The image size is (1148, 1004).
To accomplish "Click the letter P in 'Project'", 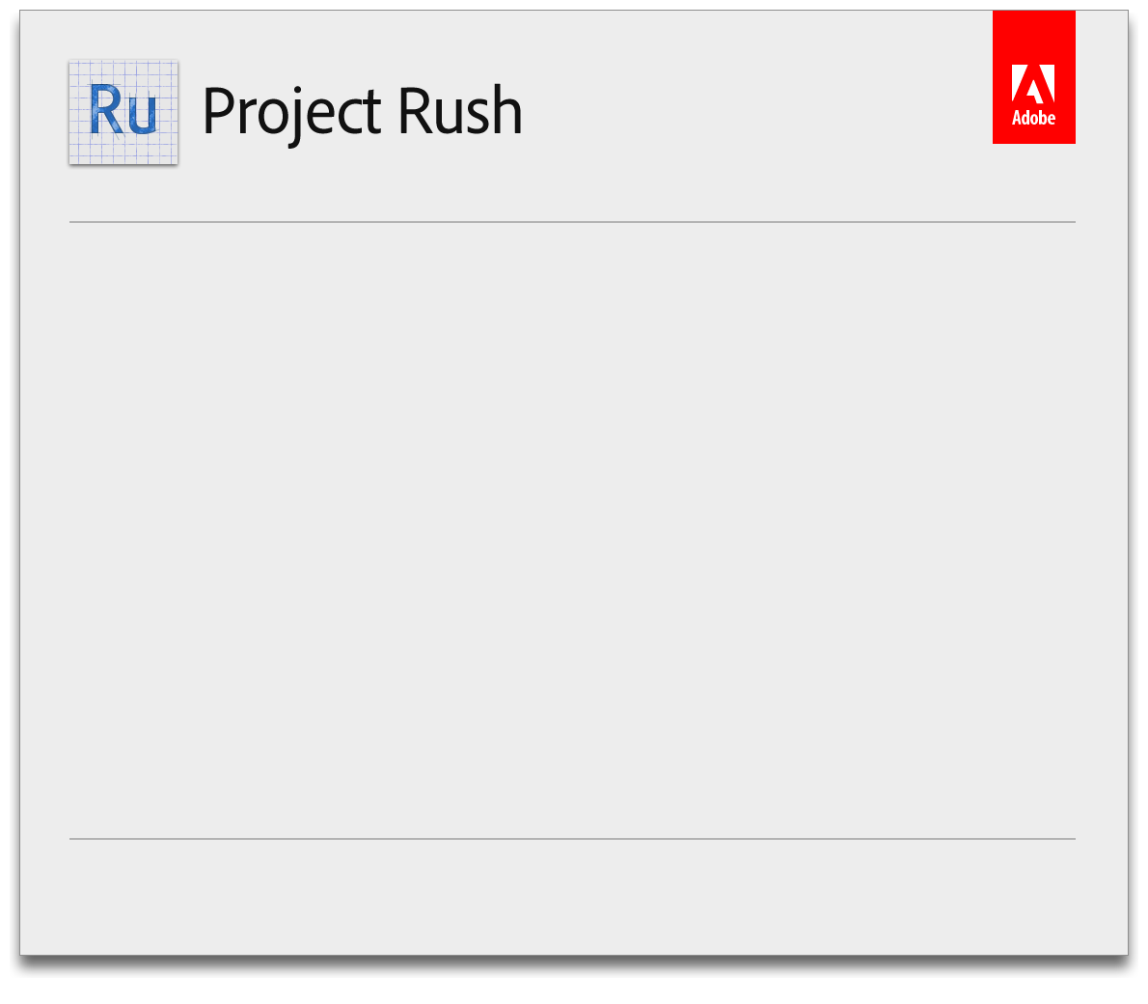I will [x=218, y=110].
